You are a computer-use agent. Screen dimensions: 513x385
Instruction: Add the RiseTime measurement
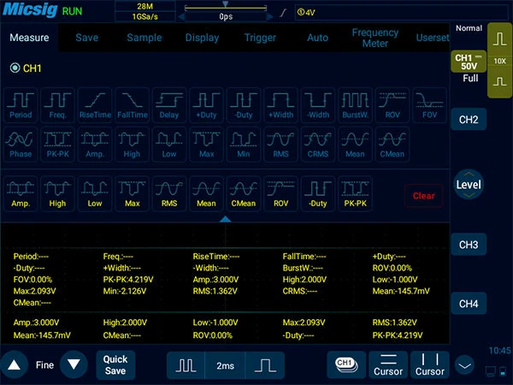click(95, 105)
